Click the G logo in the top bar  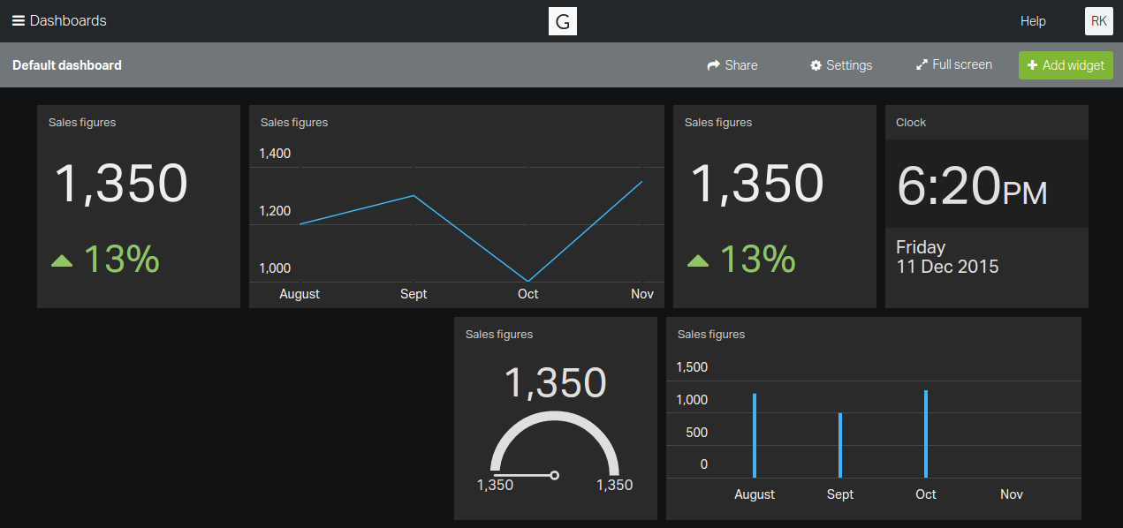(562, 20)
